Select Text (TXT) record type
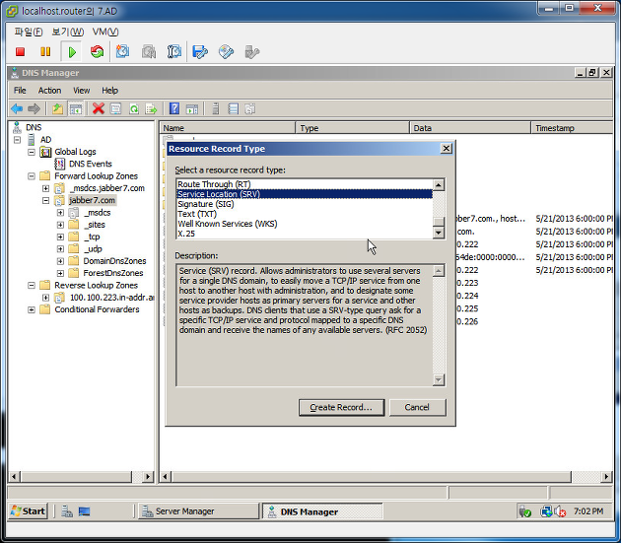 197,214
